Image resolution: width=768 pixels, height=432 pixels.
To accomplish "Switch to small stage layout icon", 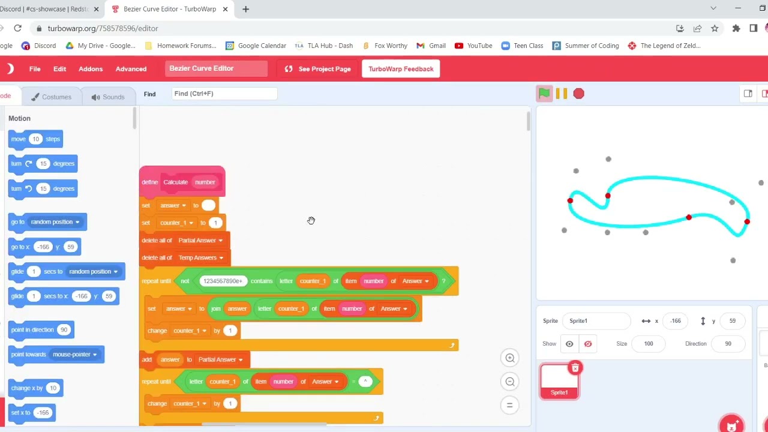I will pos(748,94).
